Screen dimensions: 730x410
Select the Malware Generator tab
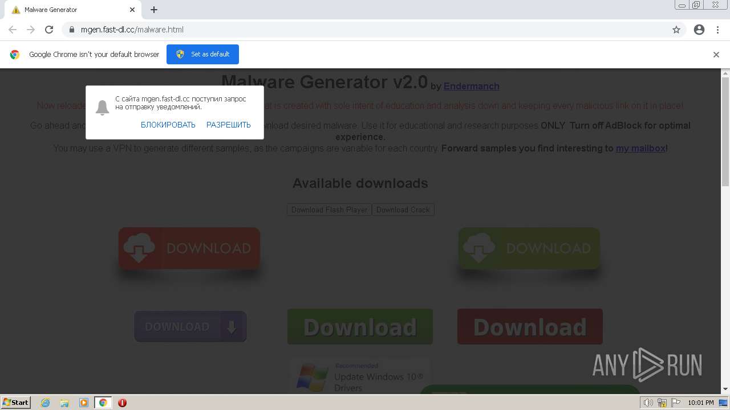73,10
